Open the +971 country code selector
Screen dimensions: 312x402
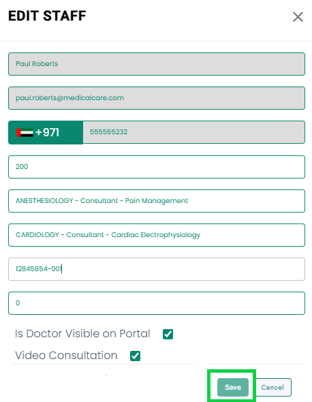click(46, 133)
